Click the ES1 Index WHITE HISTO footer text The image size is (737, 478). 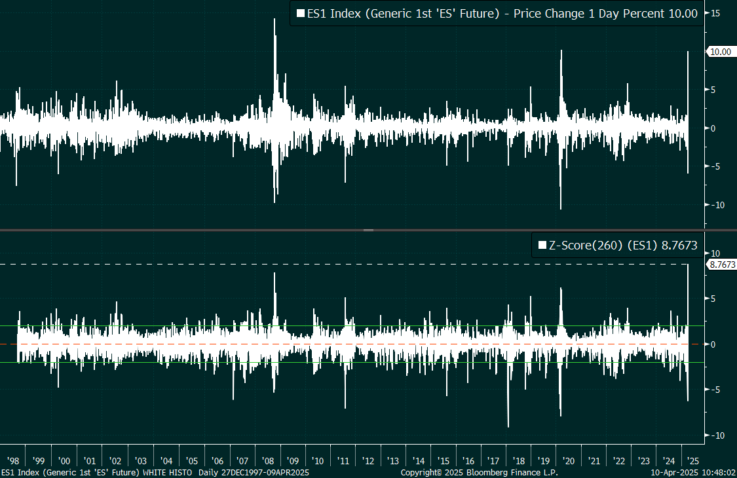(96, 472)
